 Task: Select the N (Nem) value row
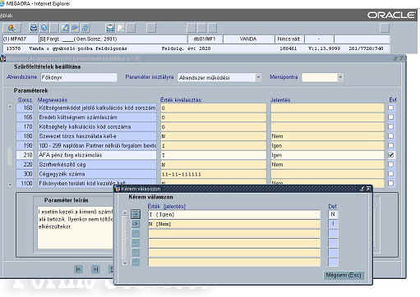pos(234,224)
